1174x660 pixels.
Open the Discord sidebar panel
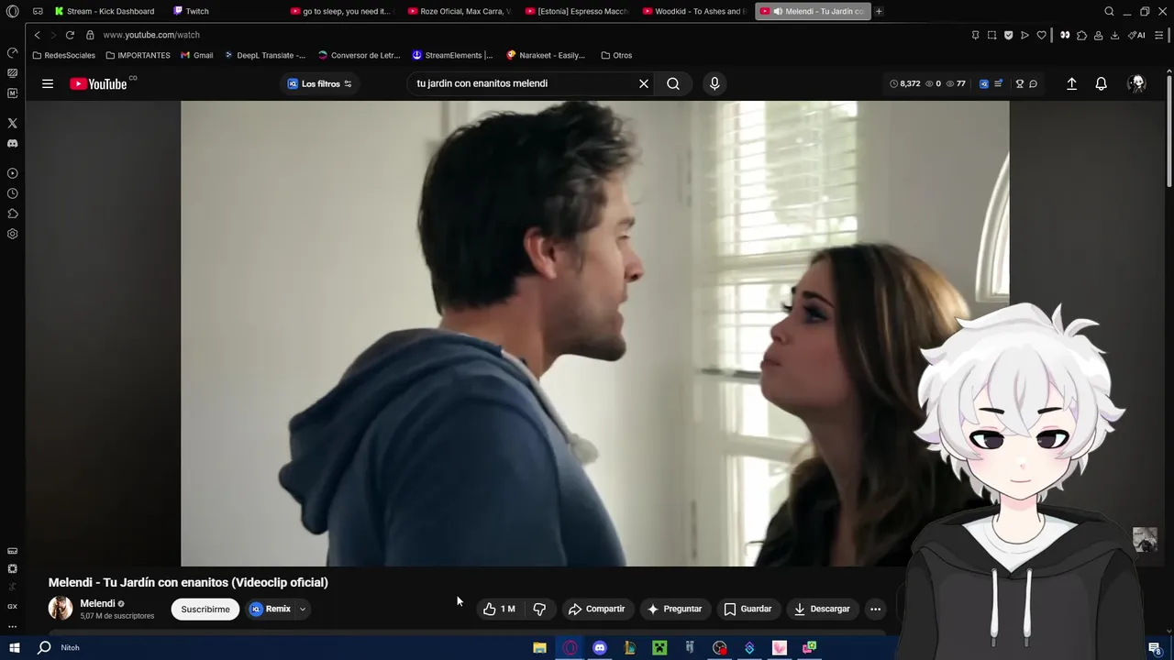point(12,144)
